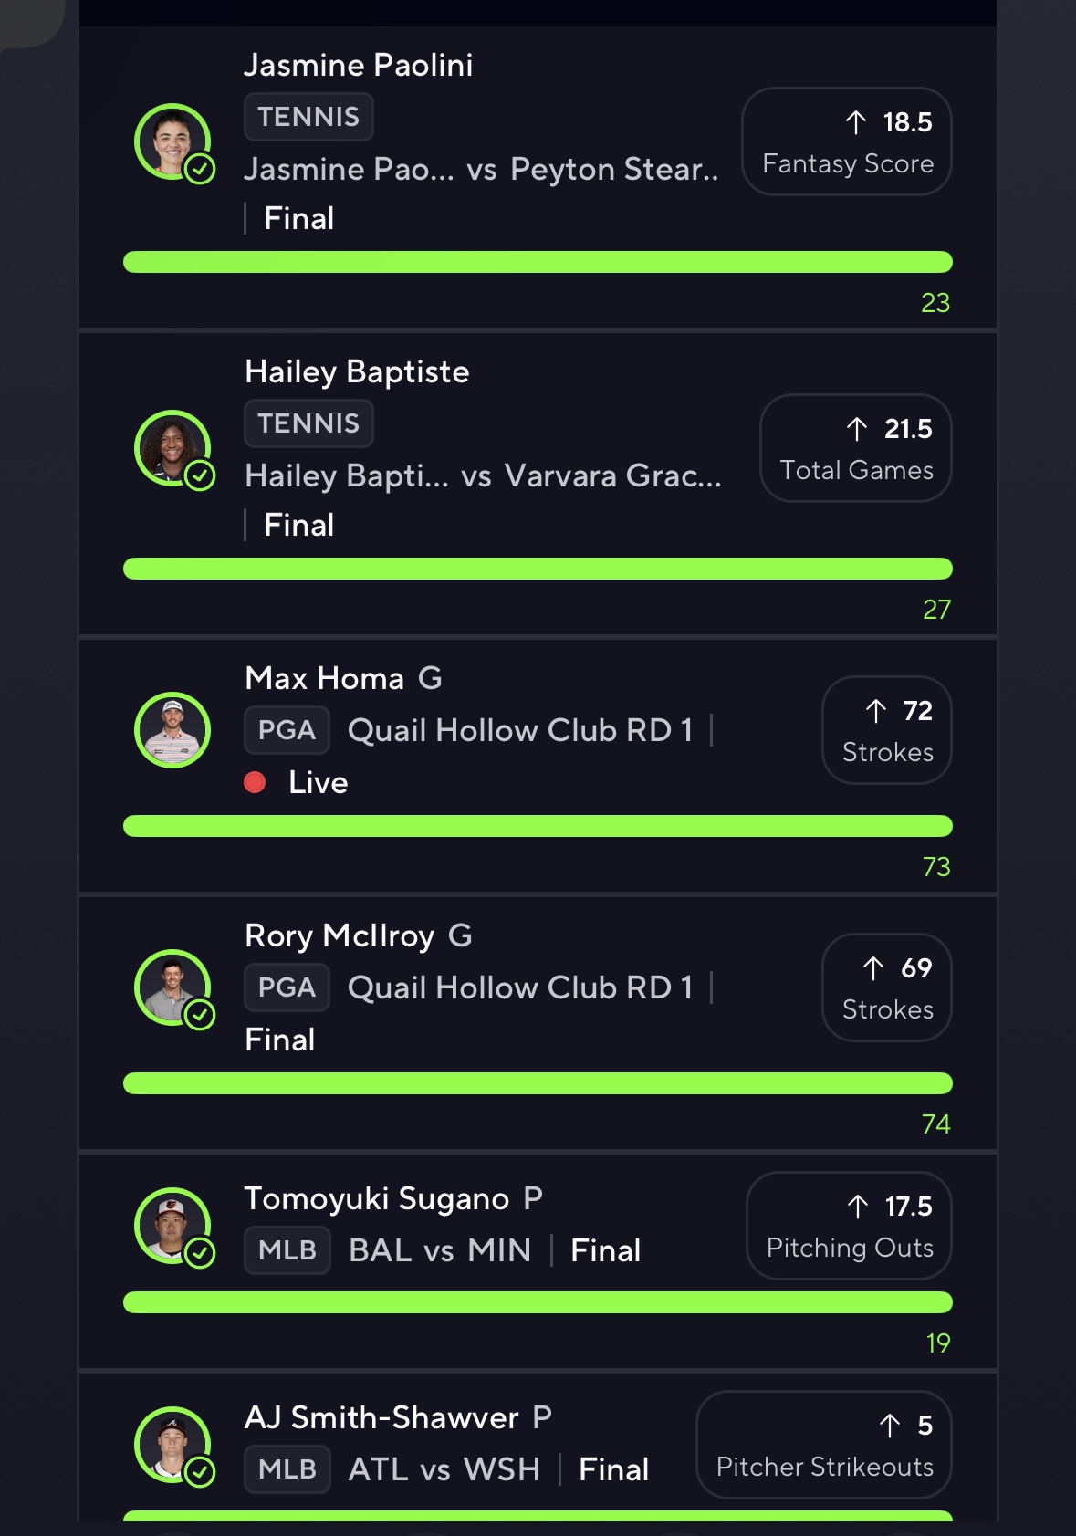The height and width of the screenshot is (1536, 1076).
Task: Select the 5 Pitcher Strikeouts box
Action: click(824, 1445)
